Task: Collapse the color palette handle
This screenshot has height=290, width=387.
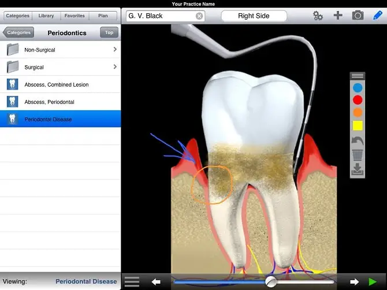Action: click(358, 76)
